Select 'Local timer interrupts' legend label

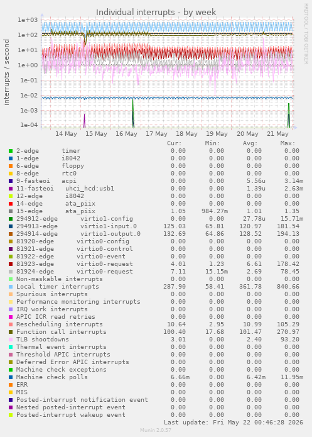pyautogui.click(x=58, y=287)
